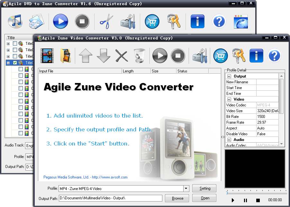Click the blue info about icon in Video Converter

pos(256,55)
